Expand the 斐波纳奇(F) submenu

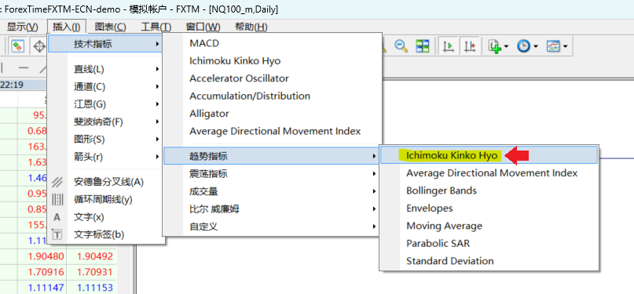[105, 122]
